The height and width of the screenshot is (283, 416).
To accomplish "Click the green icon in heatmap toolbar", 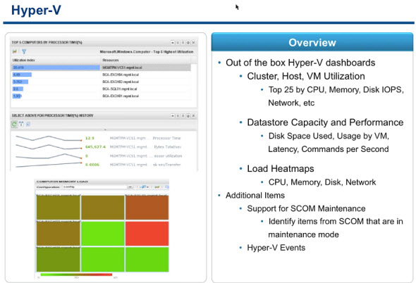I will 157,187.
